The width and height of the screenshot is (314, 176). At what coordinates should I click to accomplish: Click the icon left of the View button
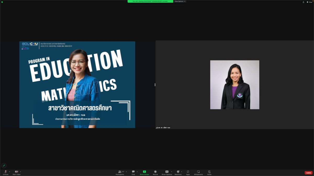tap(303, 2)
